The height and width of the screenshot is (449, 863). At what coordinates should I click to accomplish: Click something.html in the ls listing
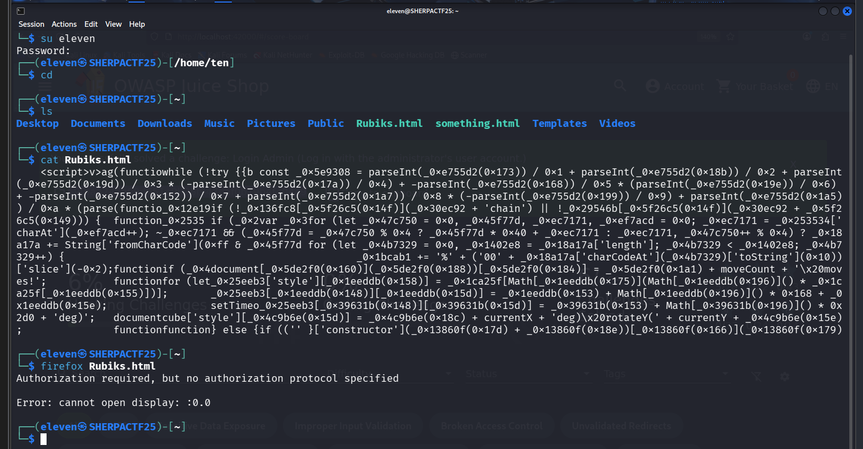pyautogui.click(x=477, y=123)
